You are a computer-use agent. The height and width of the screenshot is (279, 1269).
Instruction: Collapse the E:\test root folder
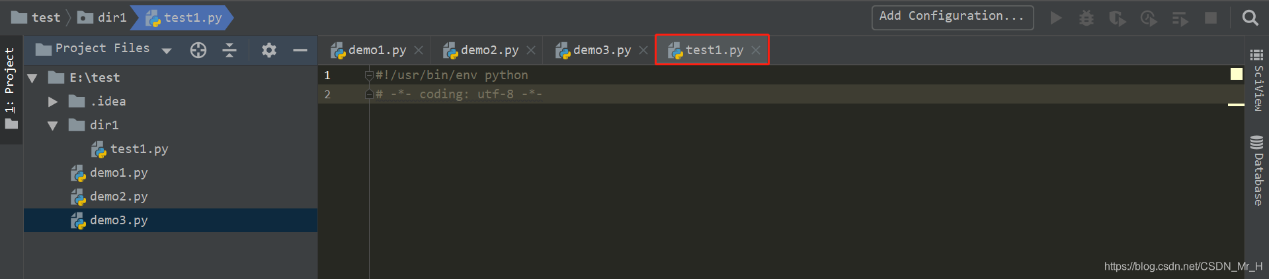(x=32, y=78)
